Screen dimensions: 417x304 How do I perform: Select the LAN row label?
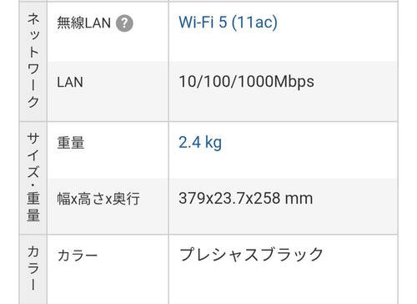70,82
